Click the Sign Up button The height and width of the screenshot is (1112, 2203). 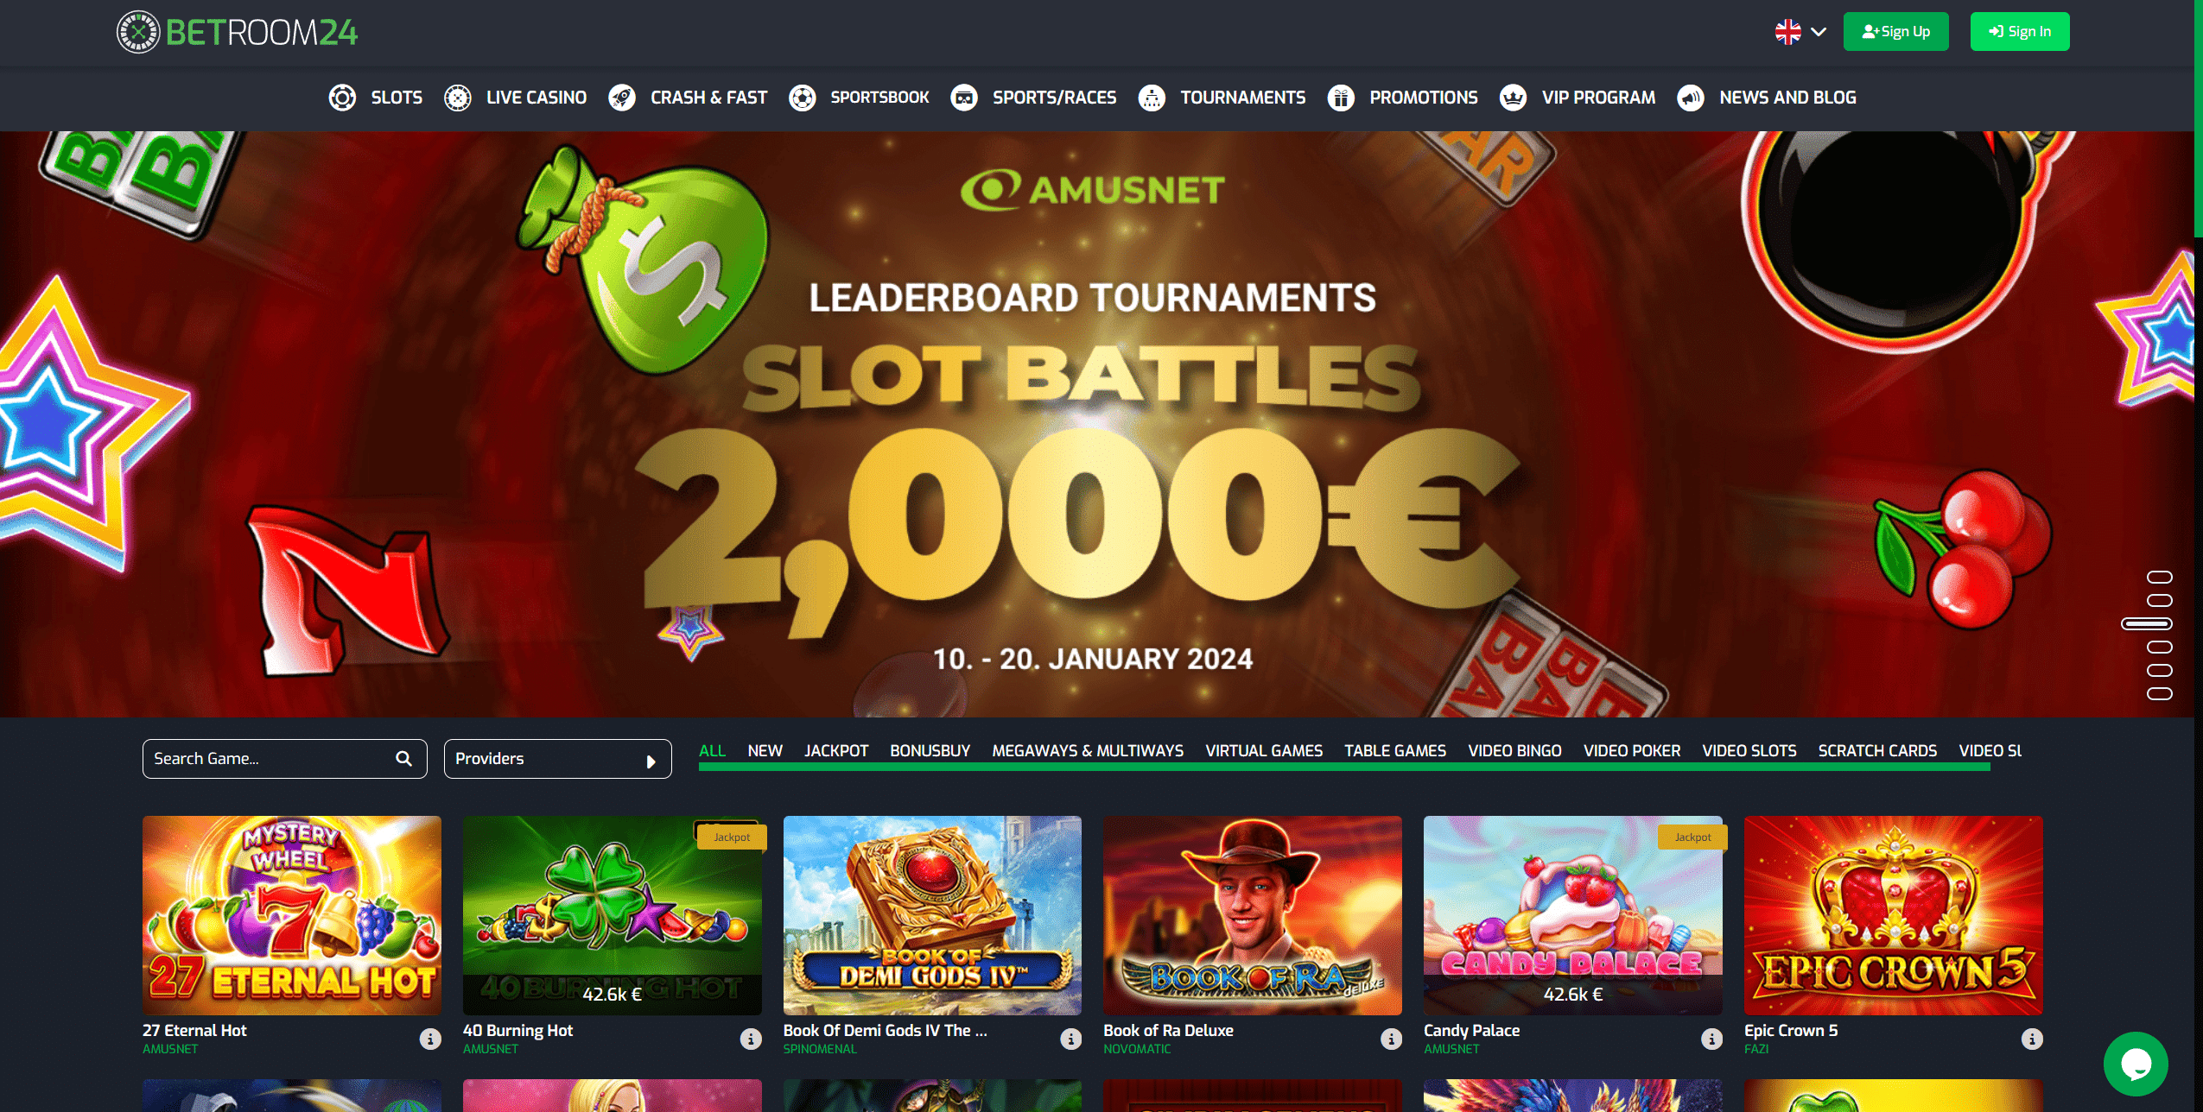(1895, 32)
